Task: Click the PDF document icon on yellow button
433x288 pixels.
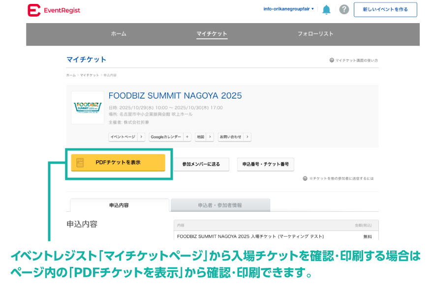Action: point(80,163)
